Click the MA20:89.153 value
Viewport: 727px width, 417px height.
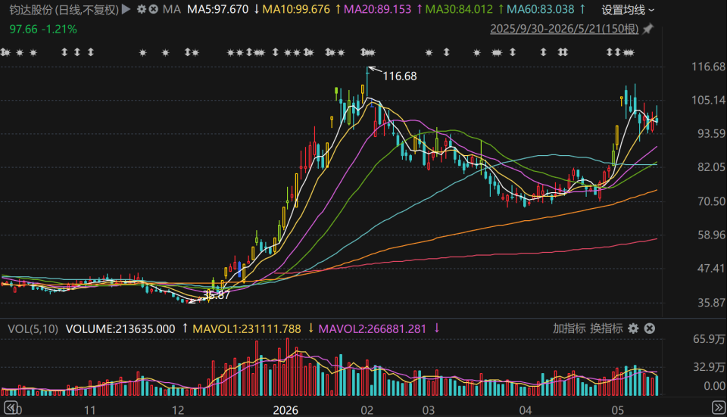click(377, 9)
